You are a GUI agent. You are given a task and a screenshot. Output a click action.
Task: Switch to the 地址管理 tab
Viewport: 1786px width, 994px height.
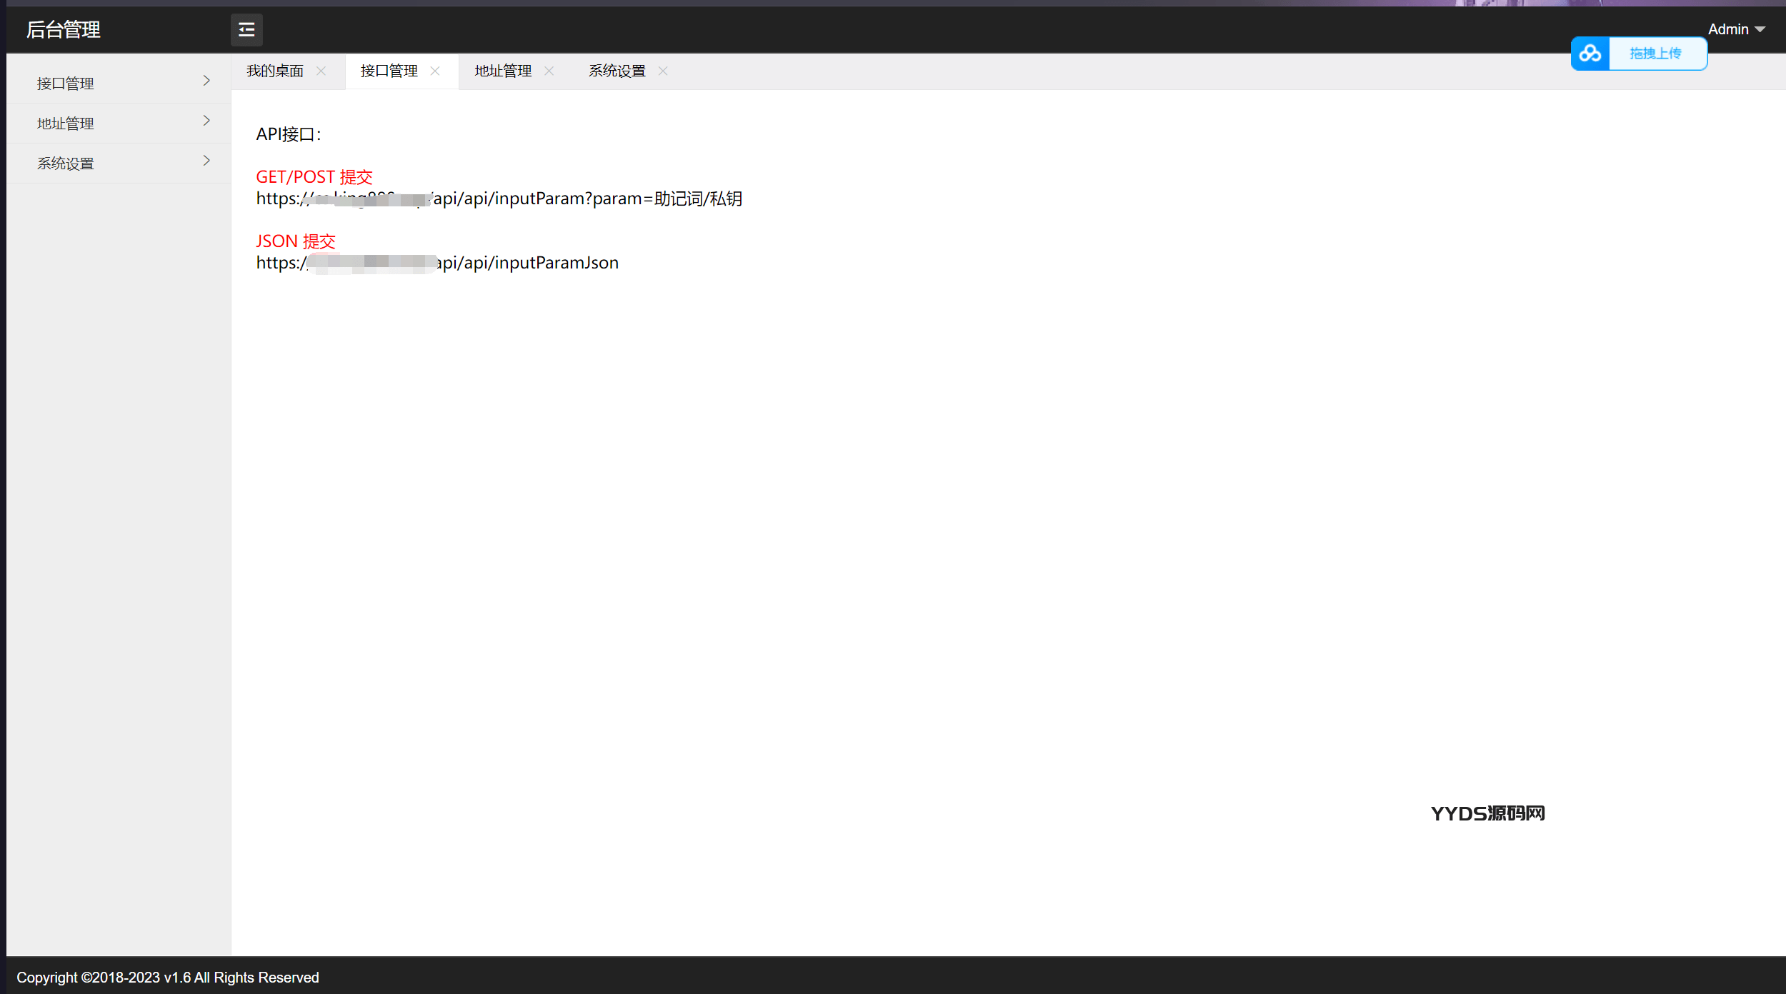[504, 71]
